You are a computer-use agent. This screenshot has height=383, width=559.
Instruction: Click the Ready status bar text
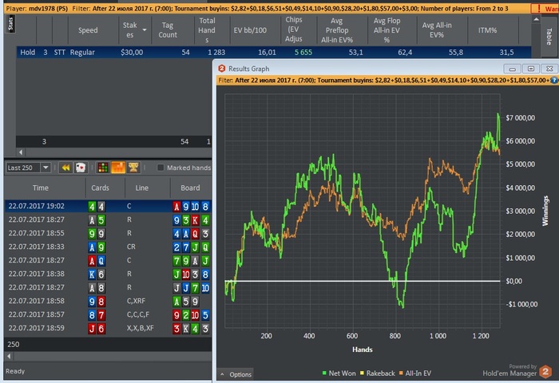click(x=15, y=371)
